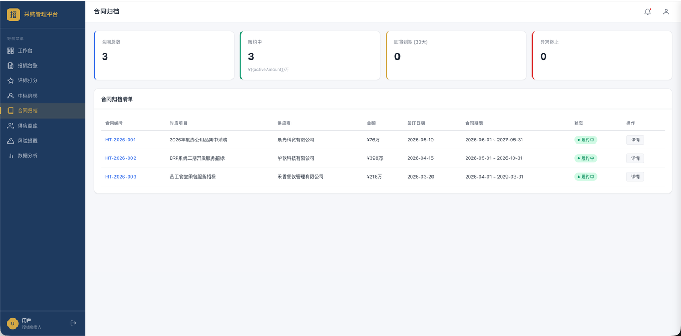Click 详情 button for ERP系统二期 row
The image size is (681, 336).
635,158
